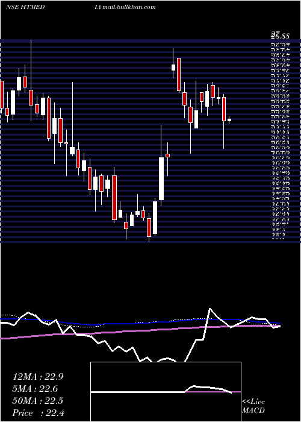Select the Price : 22.4 readout
The width and height of the screenshot is (301, 422).
point(38,413)
